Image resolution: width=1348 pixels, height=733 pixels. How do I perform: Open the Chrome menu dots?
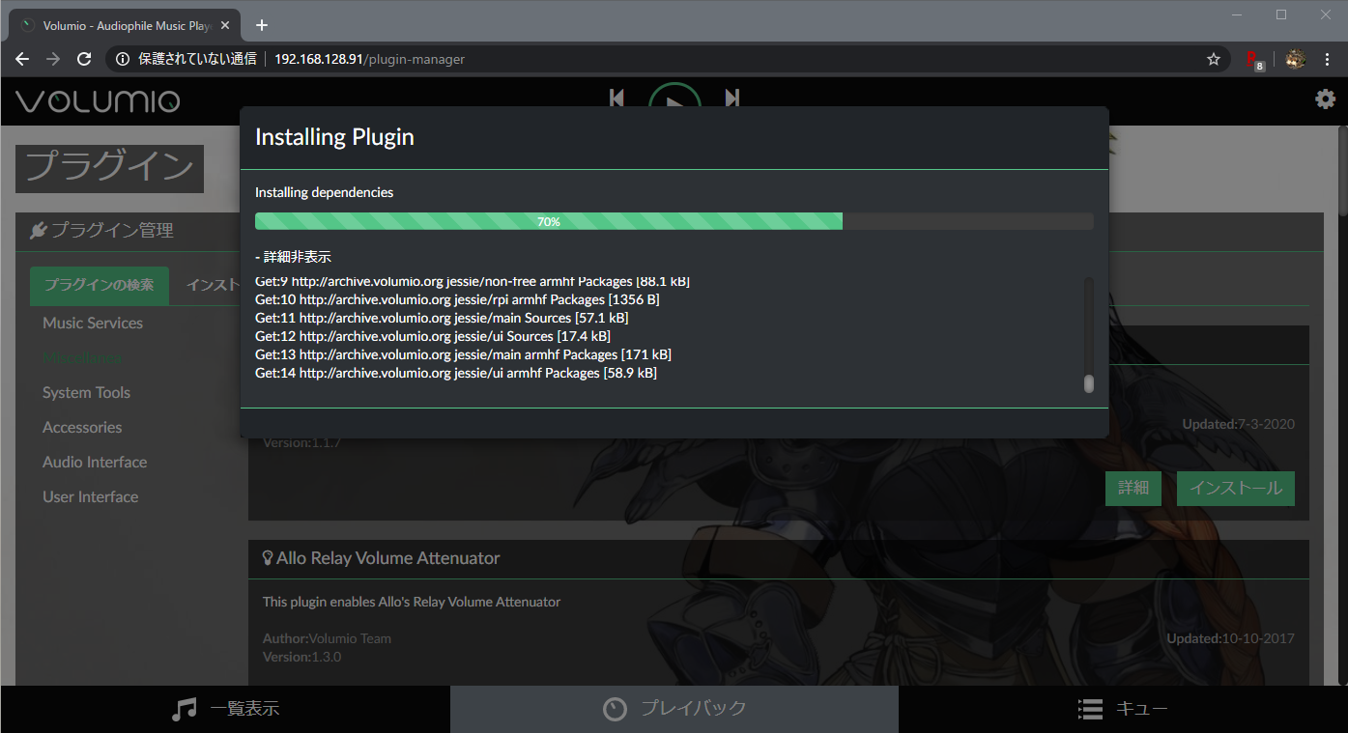click(x=1328, y=59)
